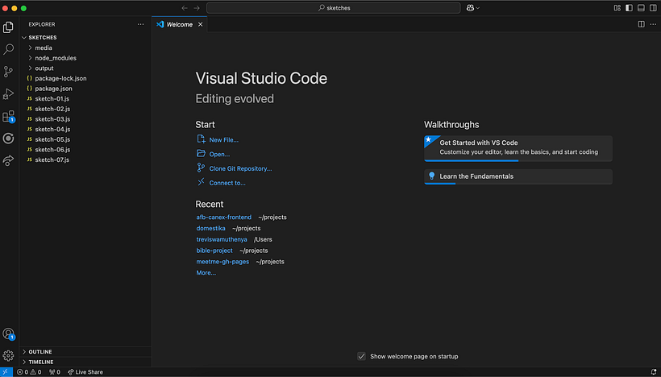Open the Source Control view
This screenshot has height=377, width=661.
tap(8, 72)
